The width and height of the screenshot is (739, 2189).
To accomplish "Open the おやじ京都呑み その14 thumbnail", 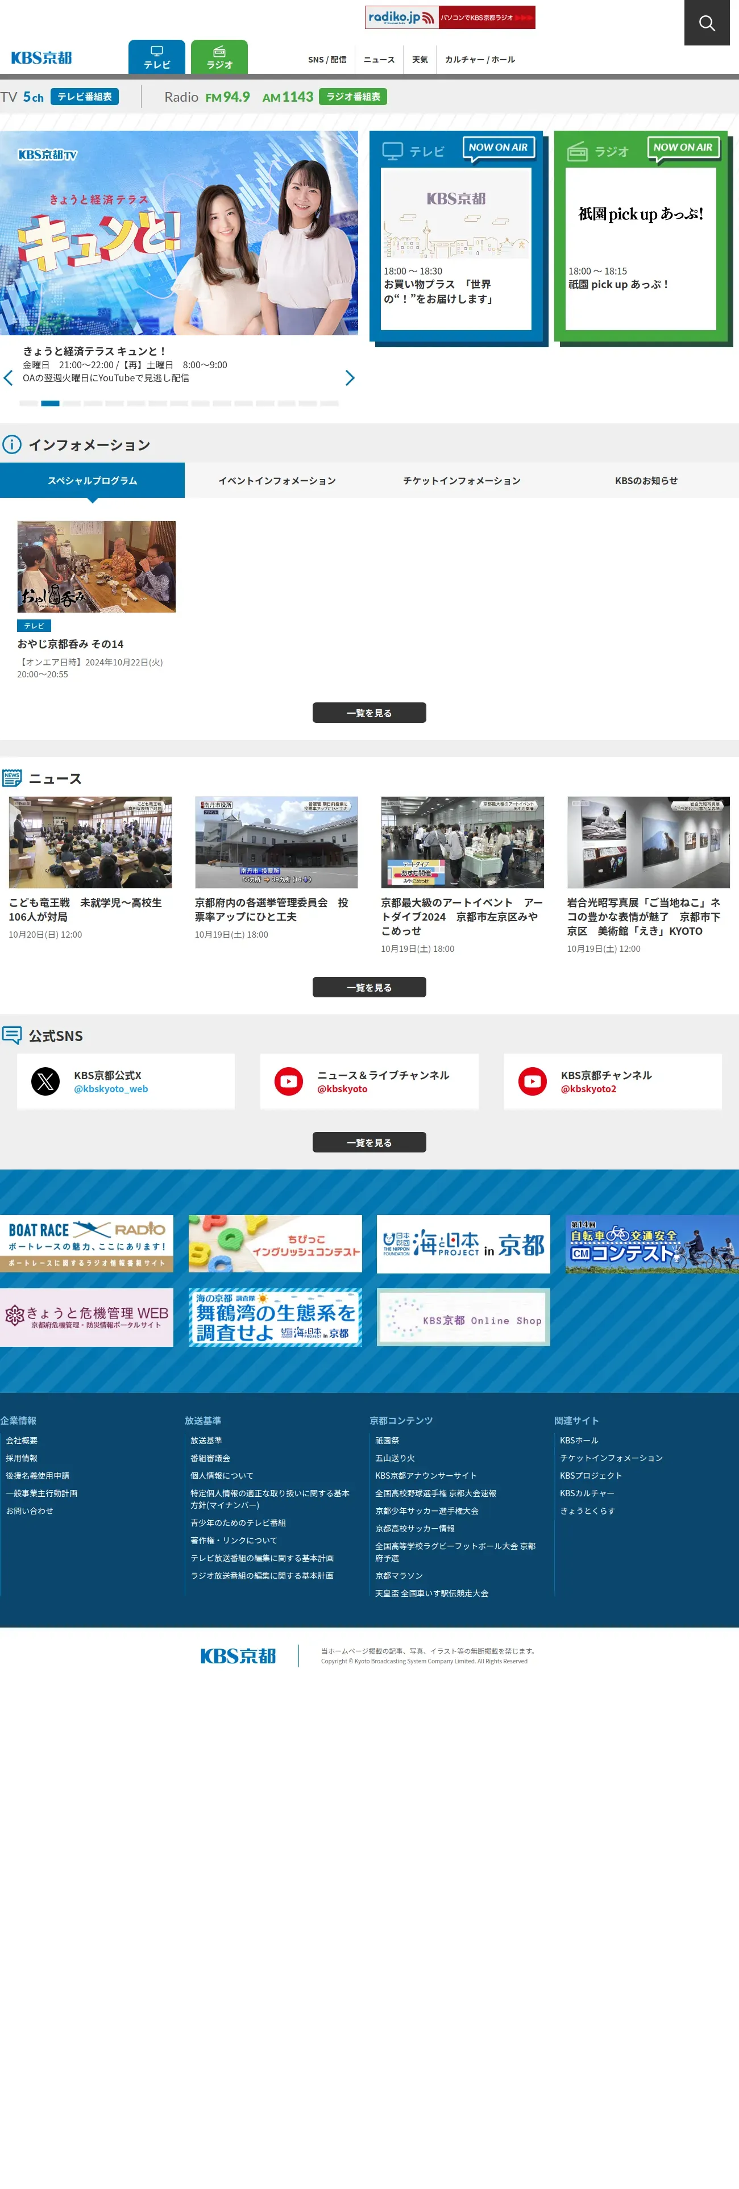I will 96,567.
